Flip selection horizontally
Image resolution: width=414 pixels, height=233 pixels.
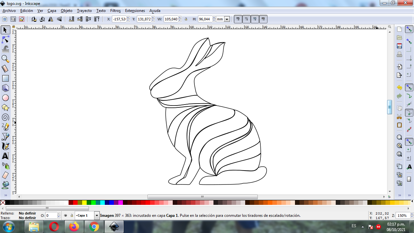pos(51,19)
